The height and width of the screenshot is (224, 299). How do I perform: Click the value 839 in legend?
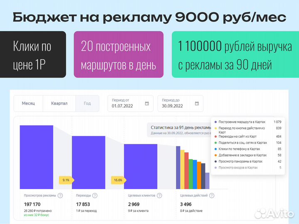point(279,128)
